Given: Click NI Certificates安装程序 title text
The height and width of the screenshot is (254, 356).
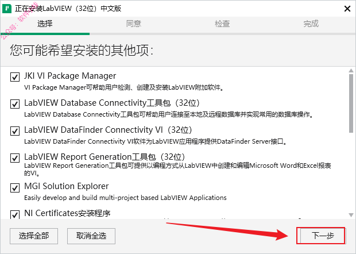Looking at the screenshot, I should click(67, 213).
